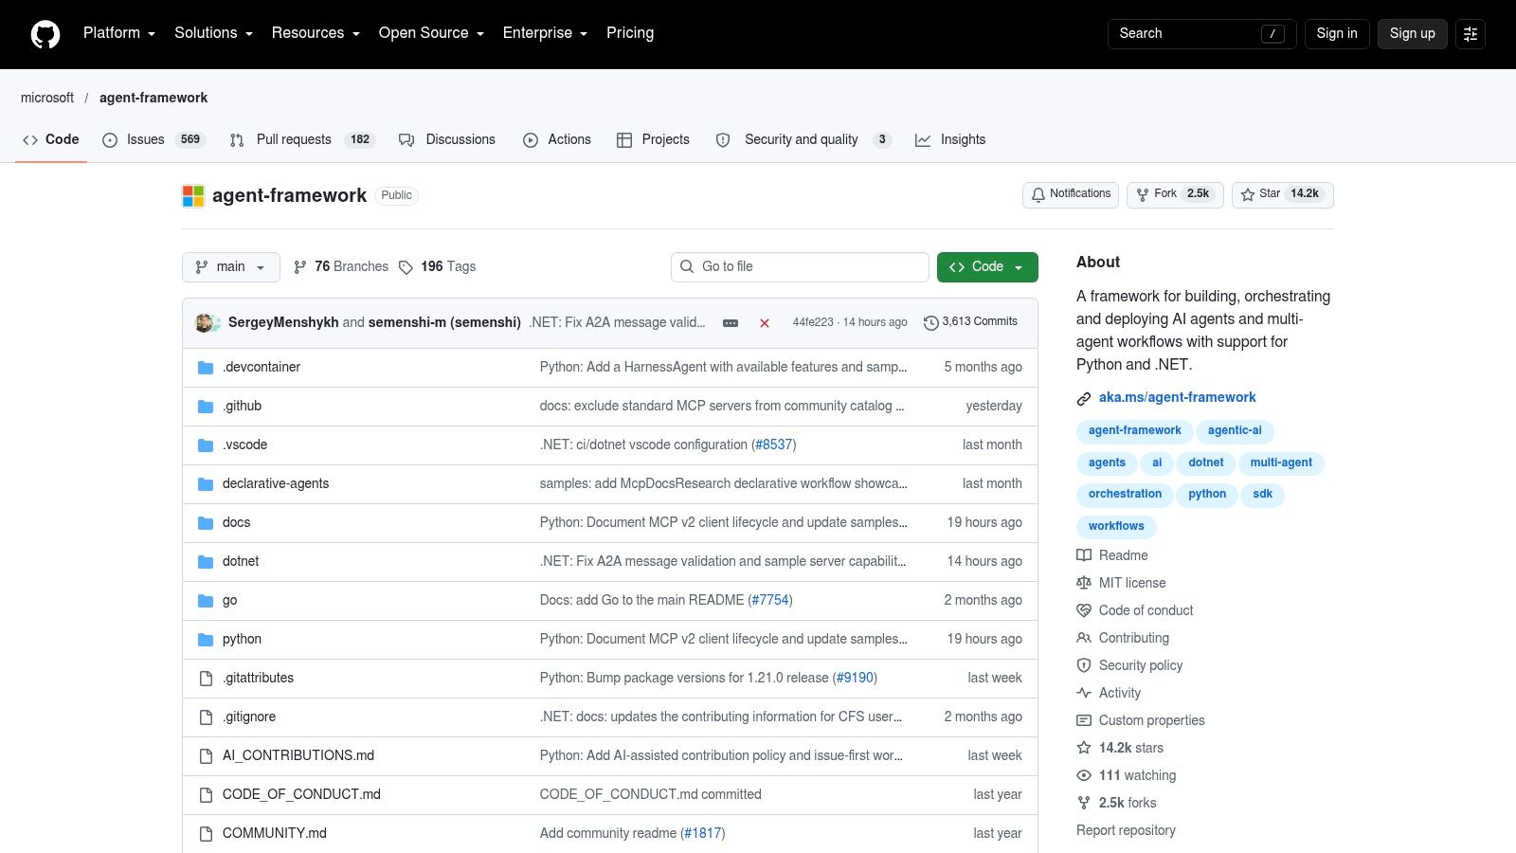Click the Contributing people icon
This screenshot has width=1516, height=853.
click(1084, 638)
